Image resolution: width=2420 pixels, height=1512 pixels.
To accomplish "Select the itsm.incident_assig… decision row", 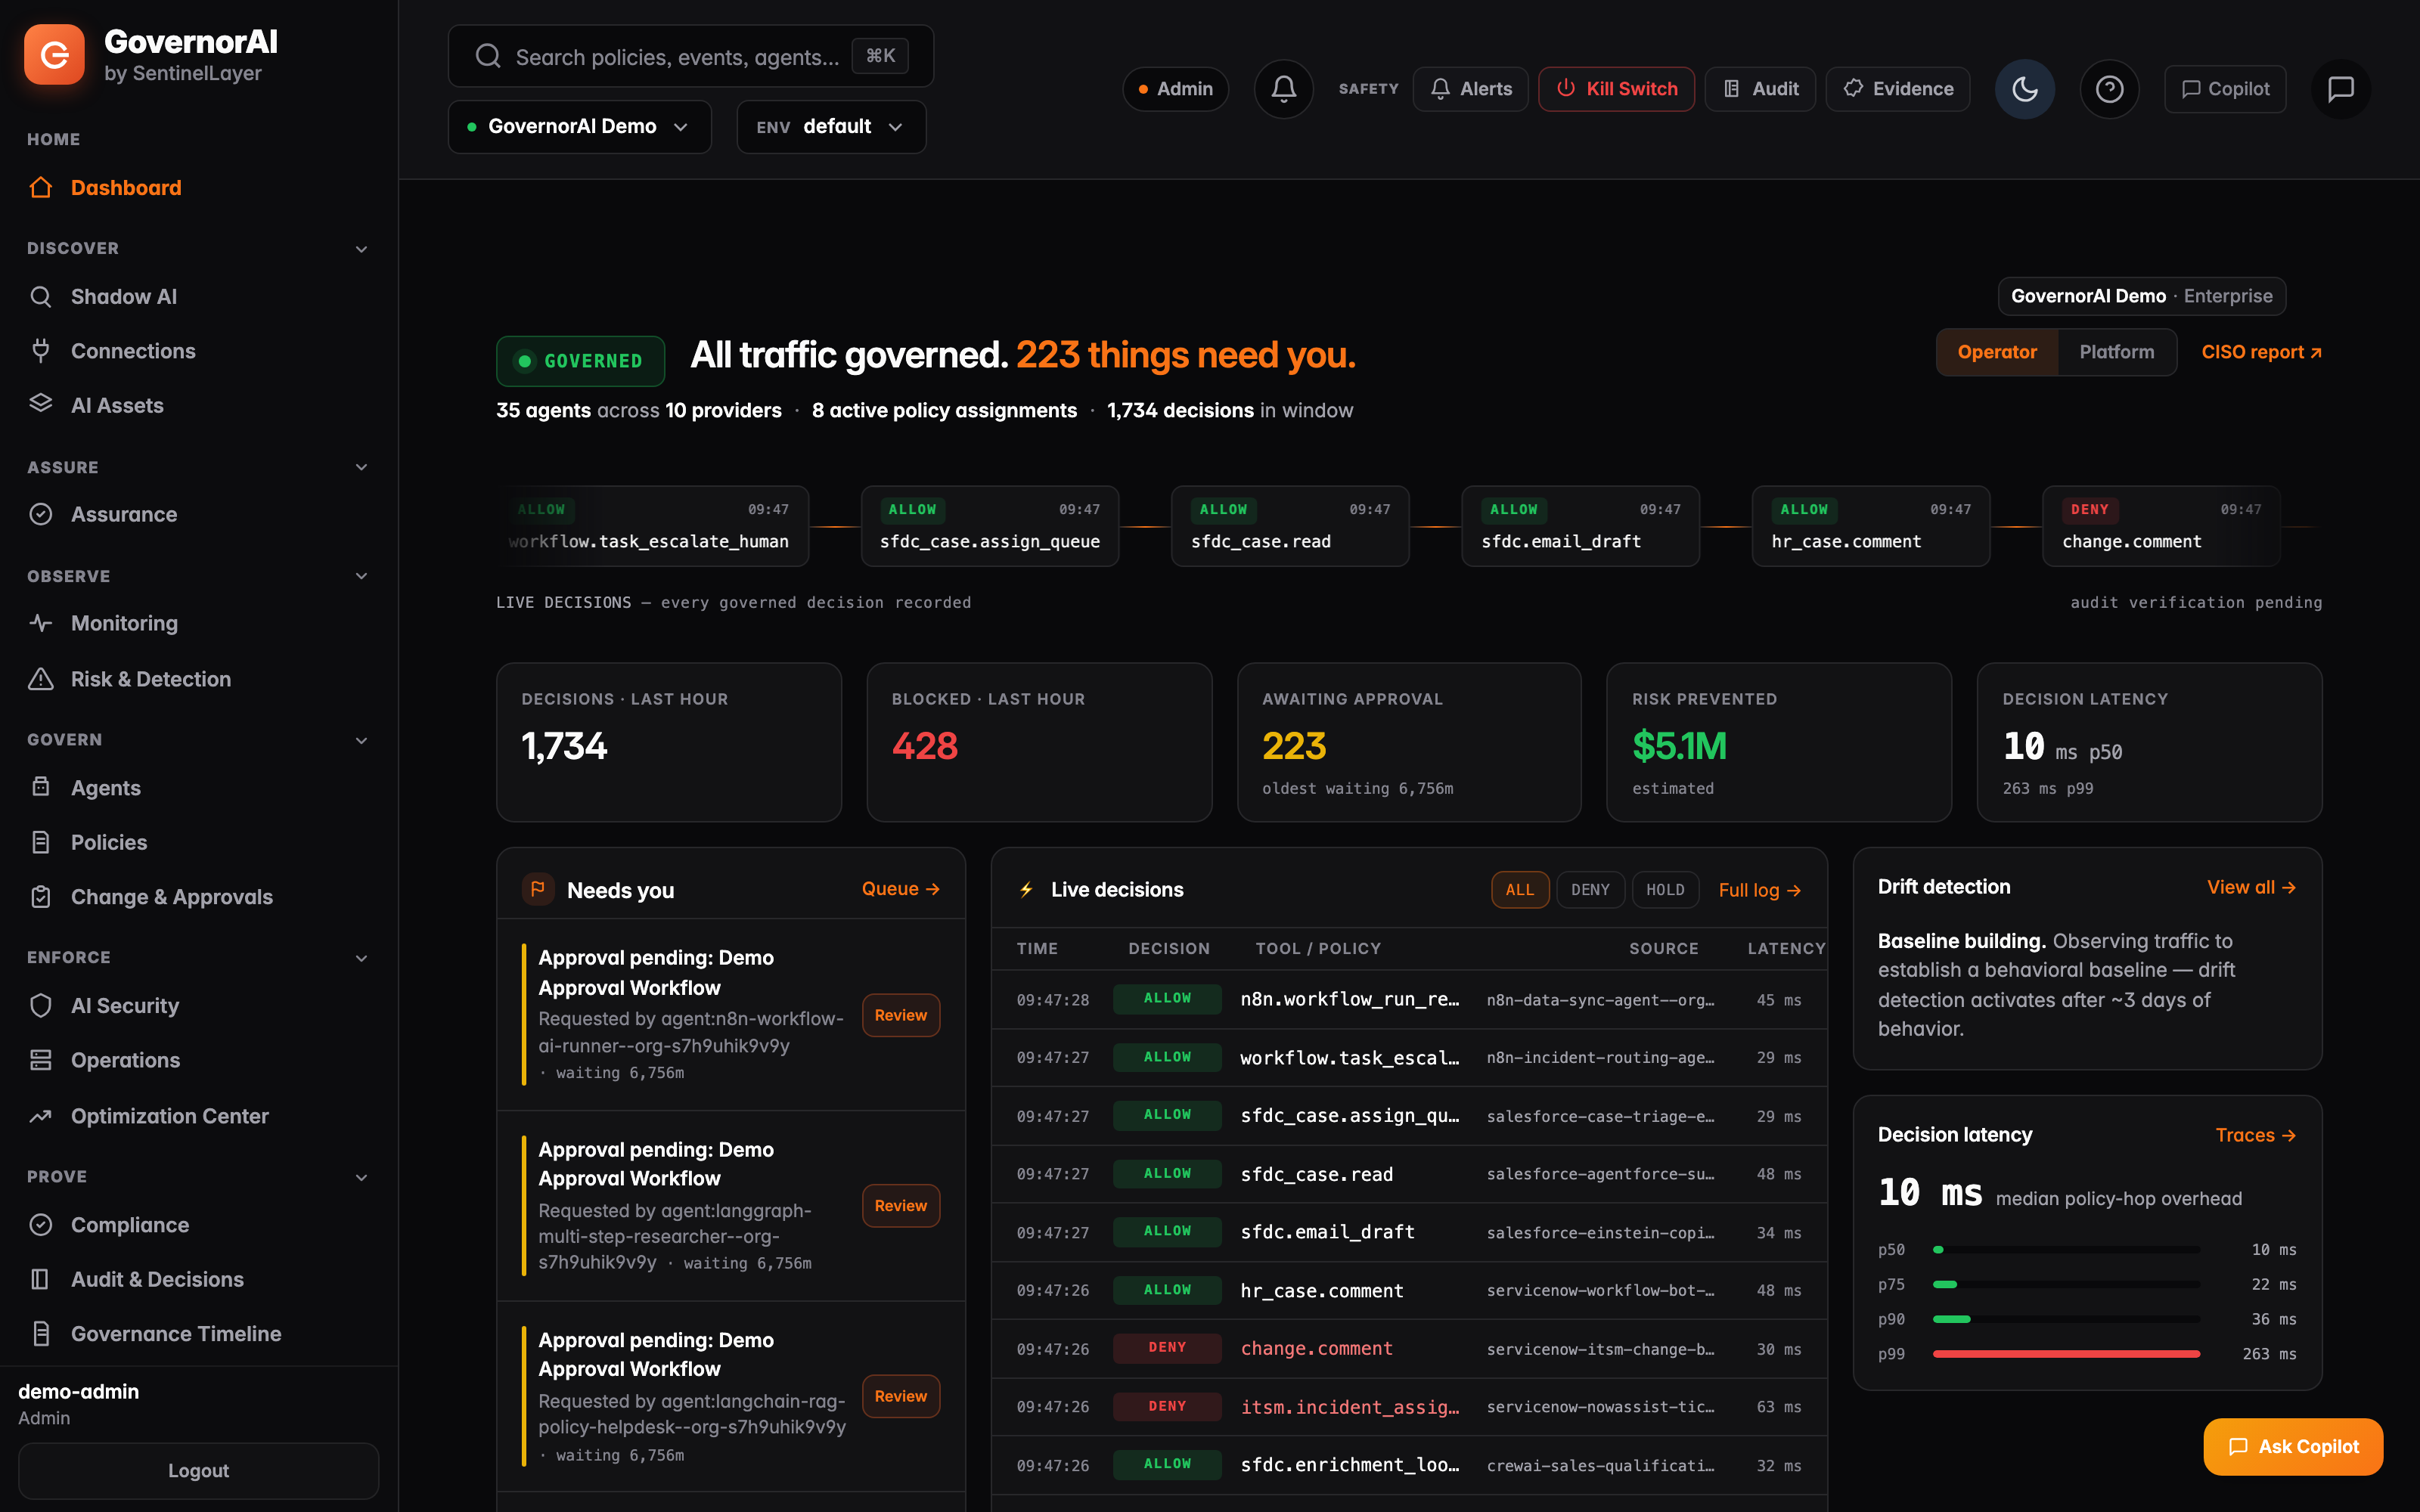I will pos(1408,1407).
